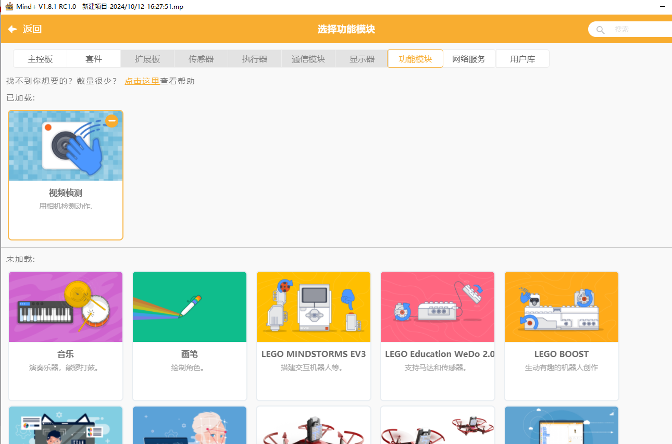This screenshot has width=672, height=444.
Task: Select the 功能模块 tab
Action: pos(415,59)
